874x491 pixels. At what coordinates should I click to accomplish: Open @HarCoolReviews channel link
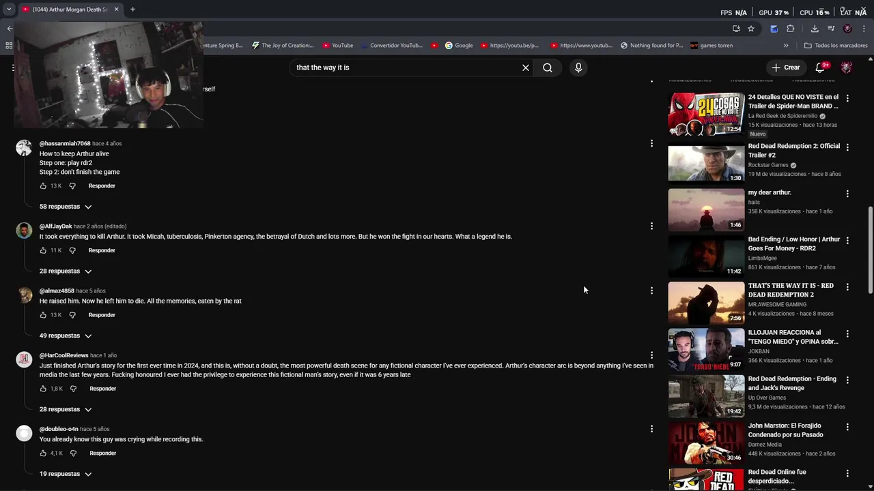64,355
